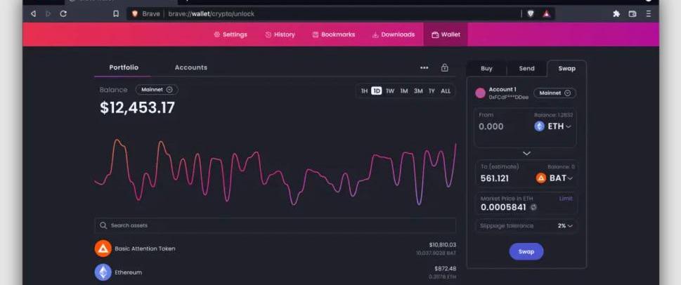Switch to the Send tab
Viewport: 681px width, 285px height.
click(x=527, y=69)
